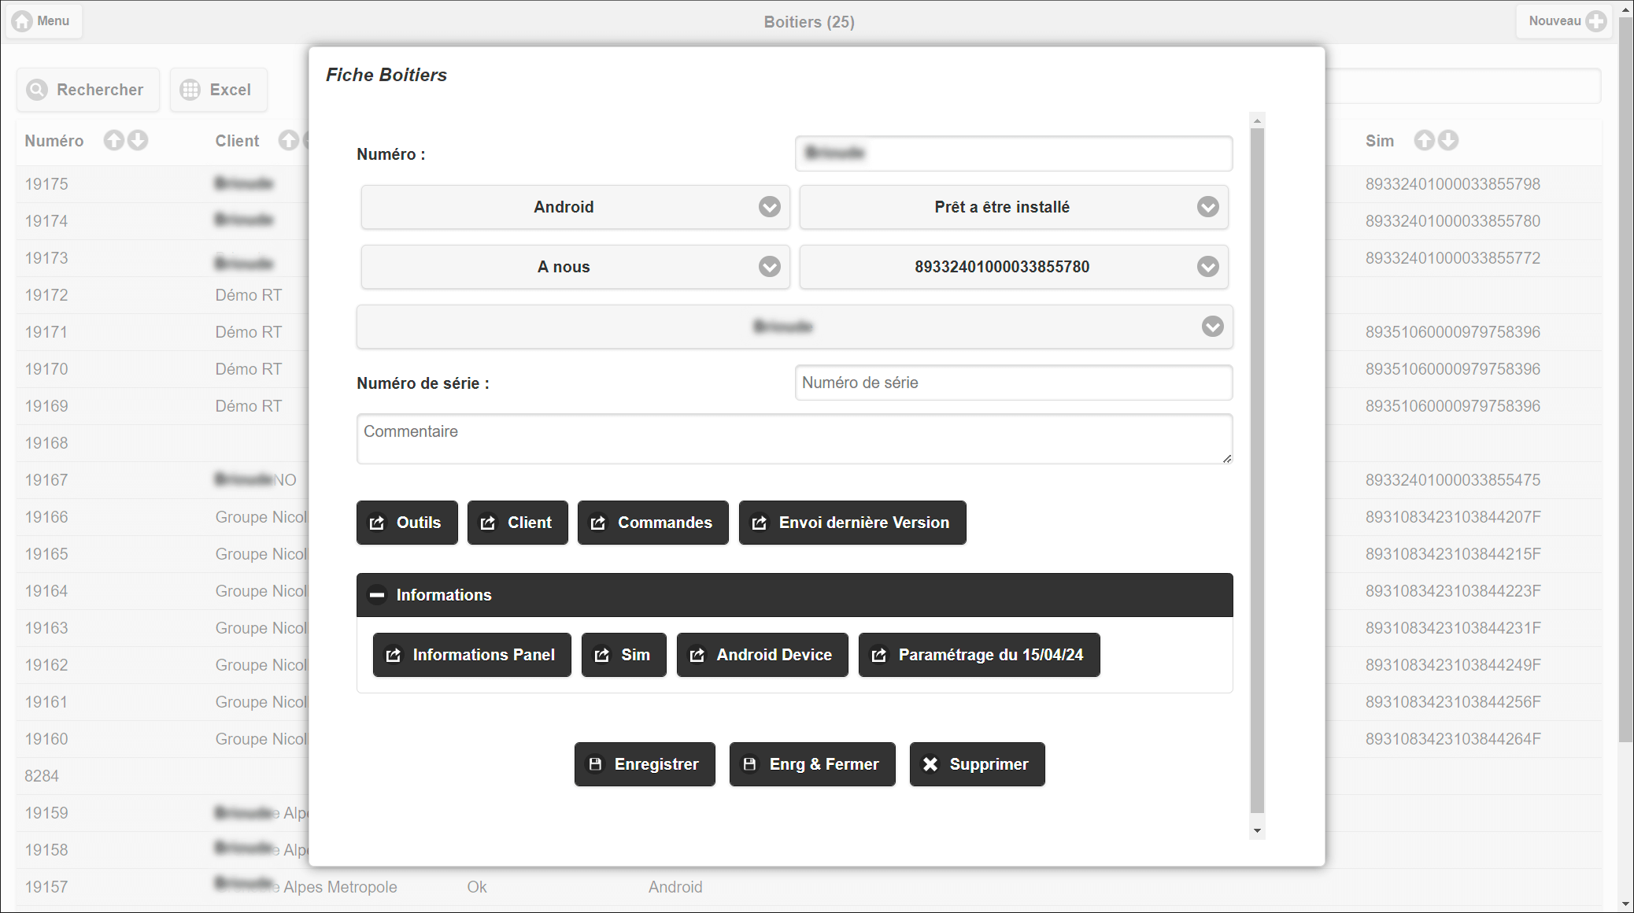Open the Menu home button
1634x913 pixels.
tap(43, 21)
